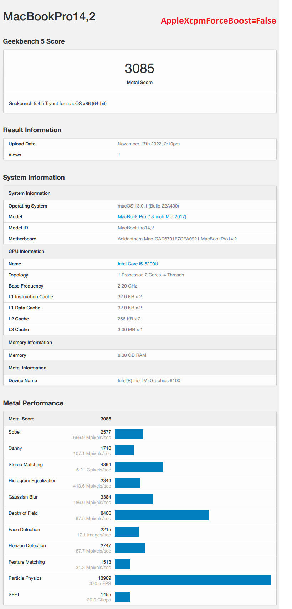Viewport: 292px width, 609px height.
Task: Click the SFFT benchmark bar
Action: coord(123,597)
